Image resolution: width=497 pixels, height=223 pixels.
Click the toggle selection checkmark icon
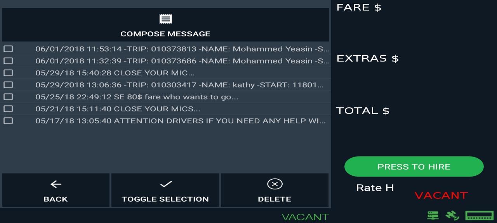click(166, 184)
